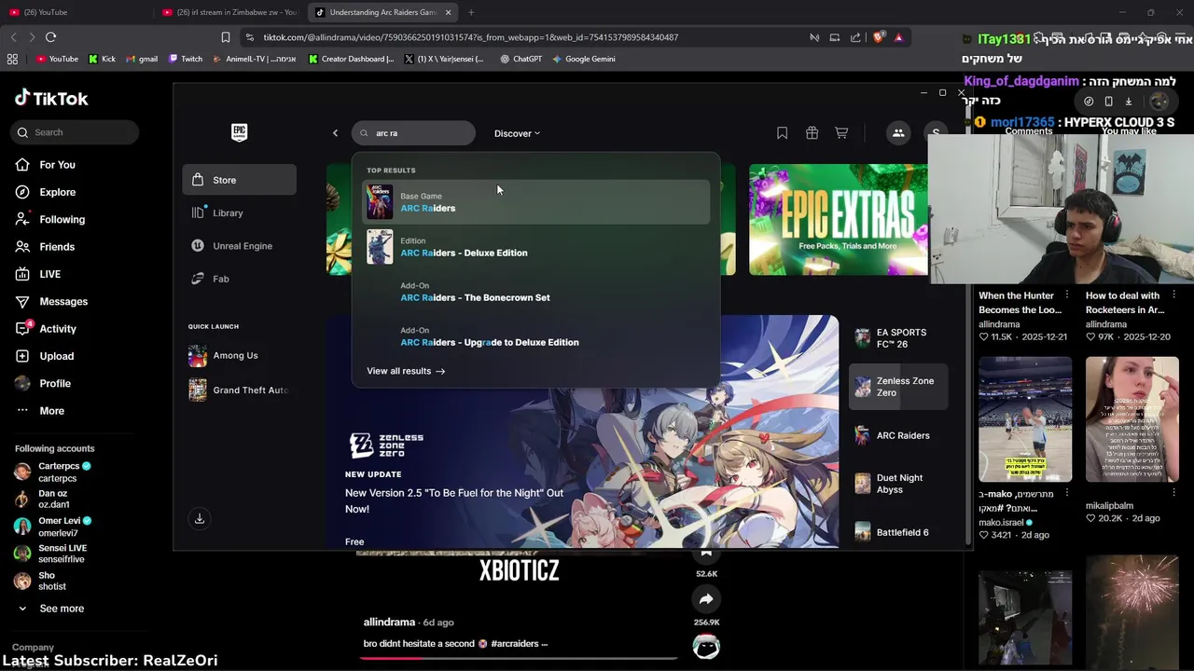Image resolution: width=1194 pixels, height=671 pixels.
Task: Open options for Rocketeers video
Action: tap(1173, 295)
